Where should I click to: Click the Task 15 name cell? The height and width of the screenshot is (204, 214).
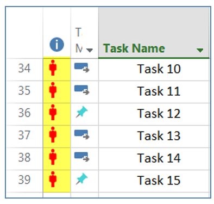click(154, 181)
